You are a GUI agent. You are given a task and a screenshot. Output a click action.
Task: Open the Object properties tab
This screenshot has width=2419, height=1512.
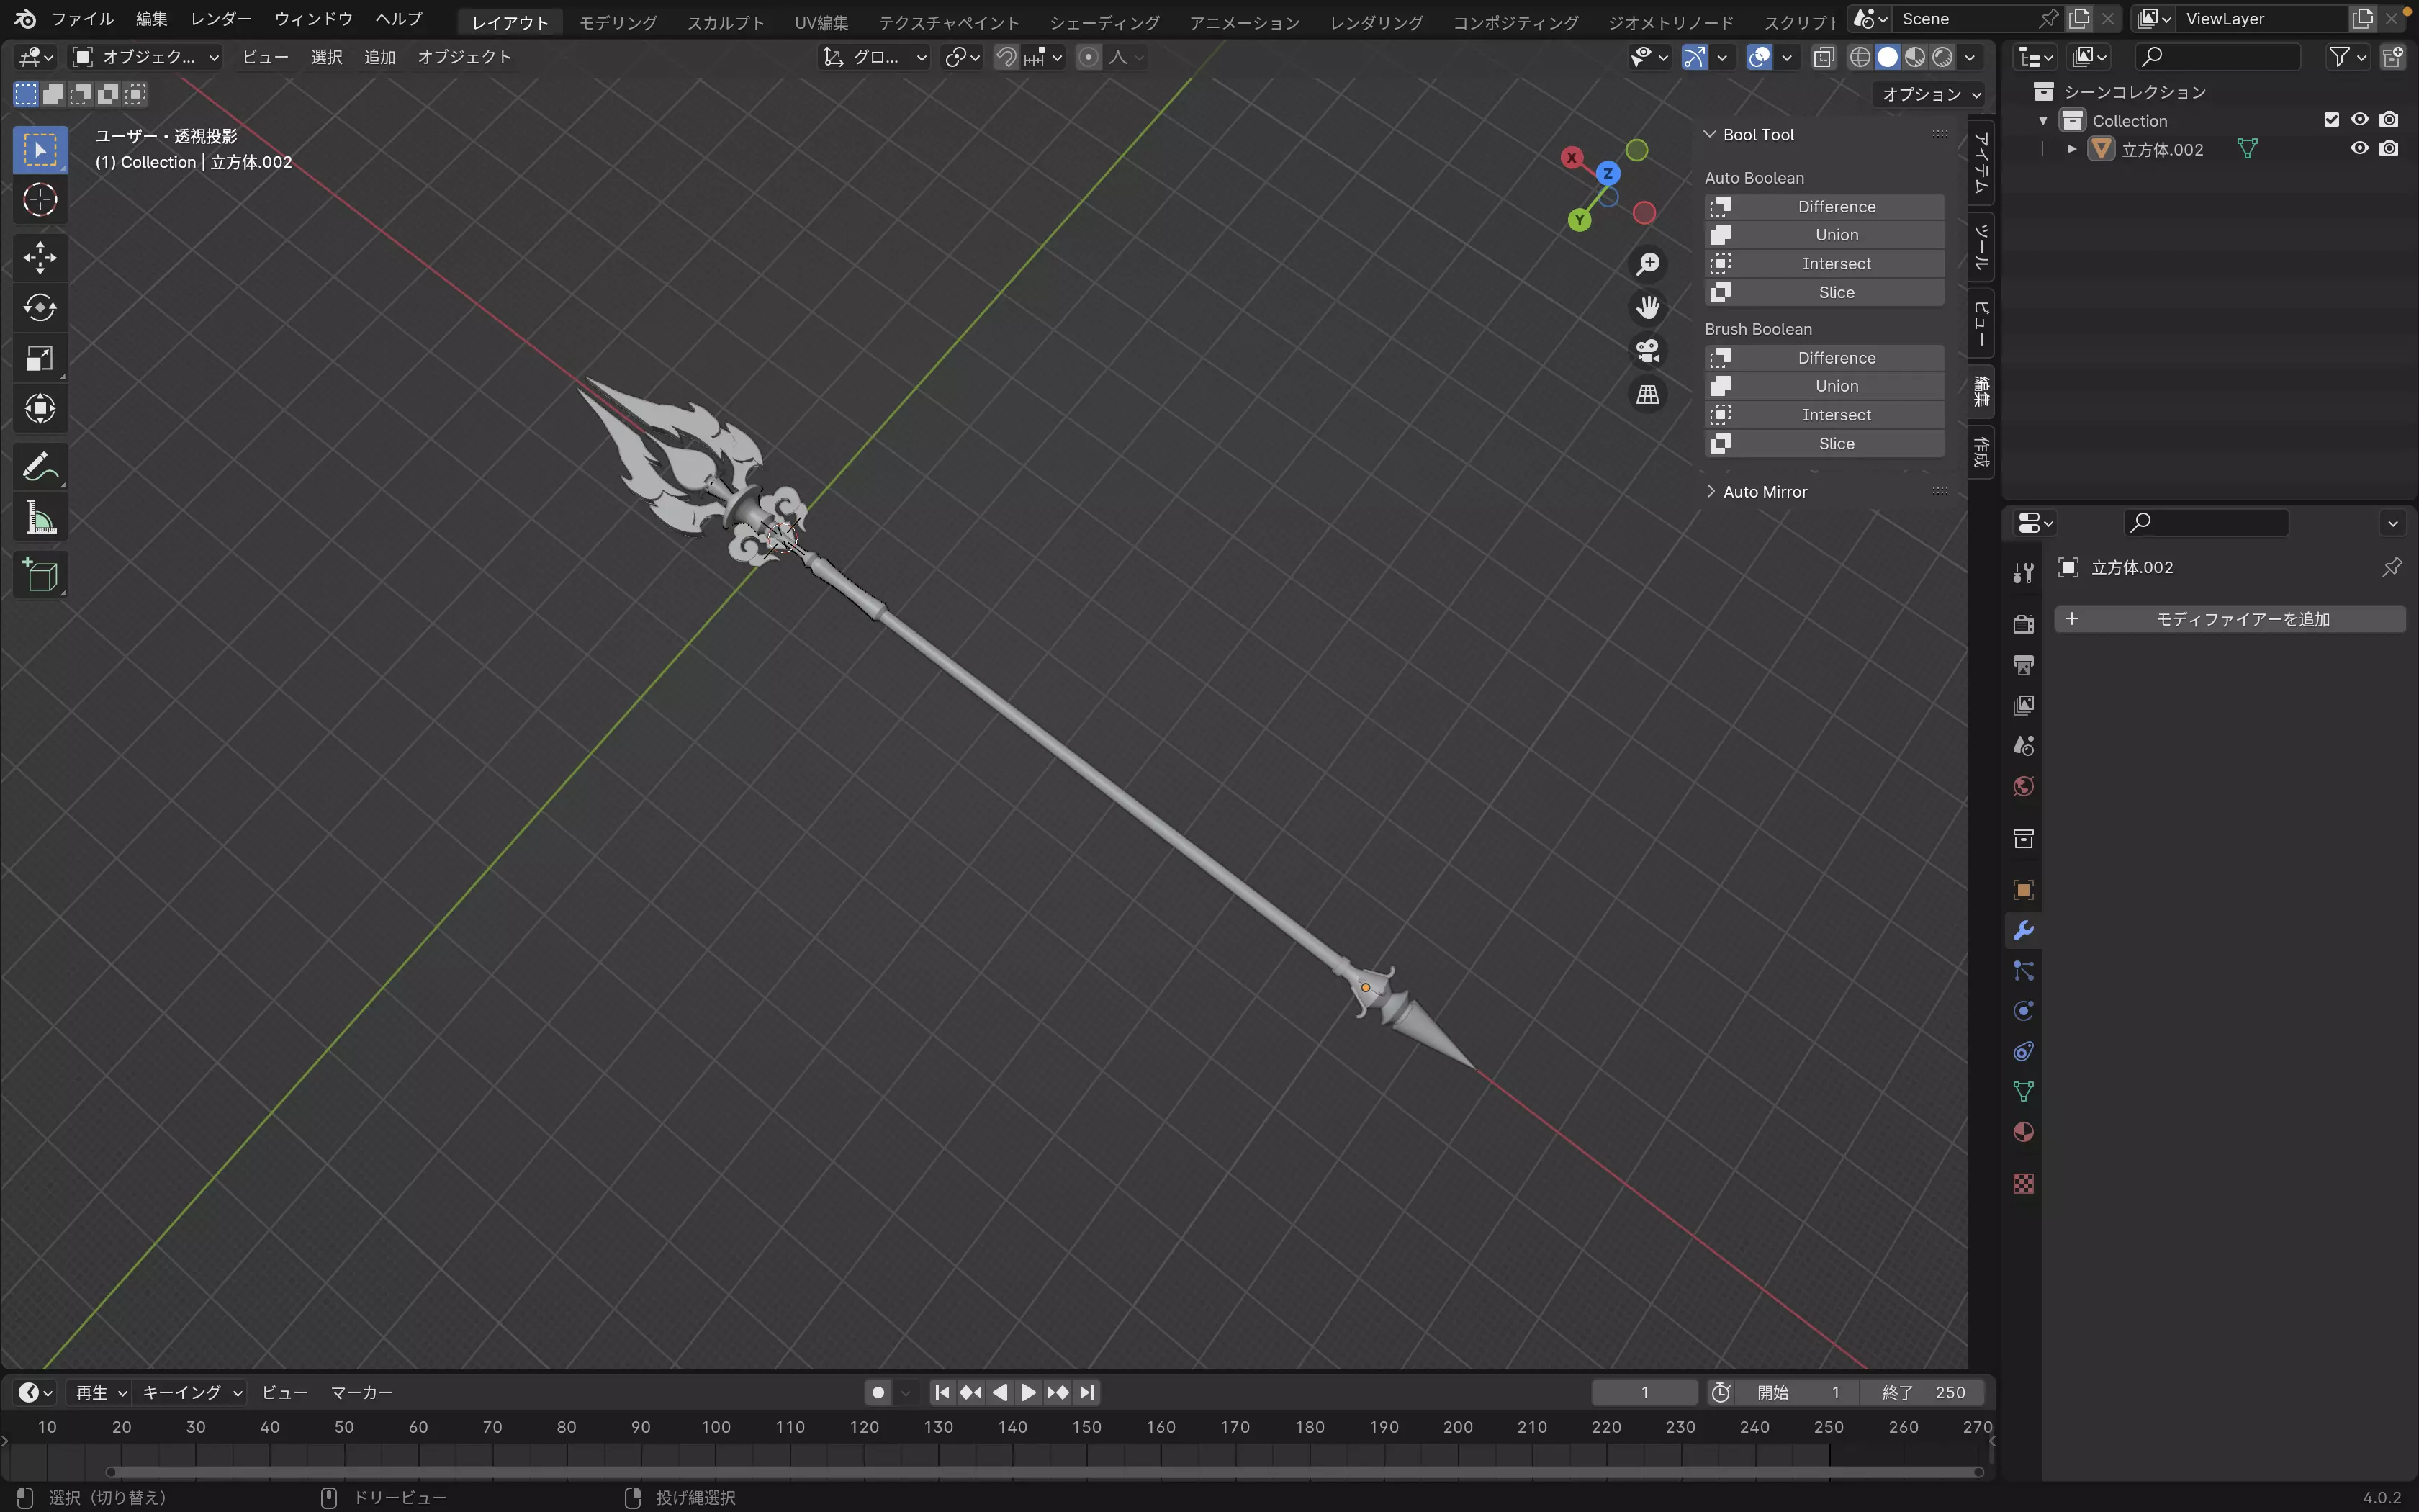pyautogui.click(x=2023, y=890)
